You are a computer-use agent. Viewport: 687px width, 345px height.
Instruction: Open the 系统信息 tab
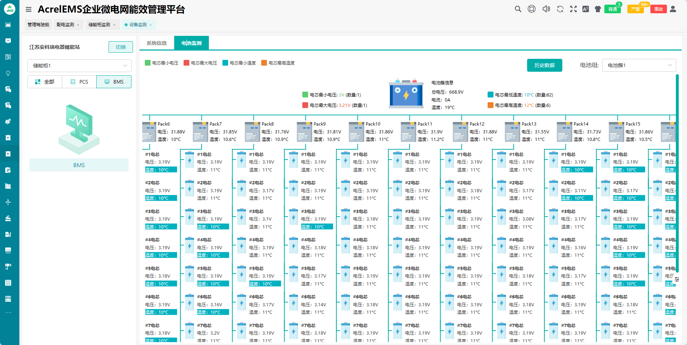tap(157, 43)
